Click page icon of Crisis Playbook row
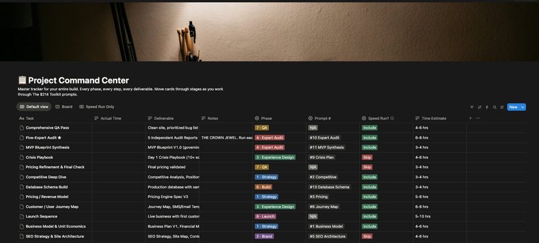Screen dimensions: 539x243 point(22,158)
